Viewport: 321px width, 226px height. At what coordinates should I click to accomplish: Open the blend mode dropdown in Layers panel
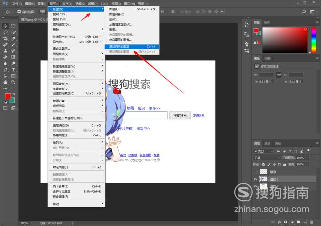click(x=267, y=158)
